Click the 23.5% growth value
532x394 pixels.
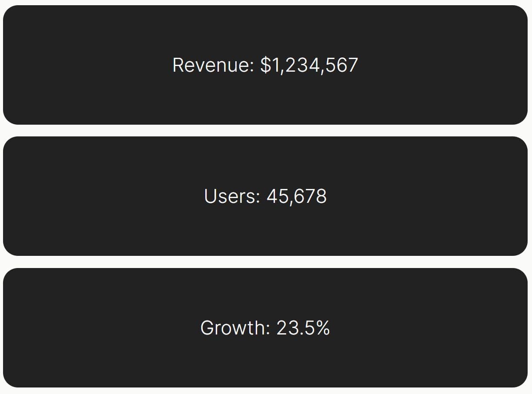click(x=303, y=328)
